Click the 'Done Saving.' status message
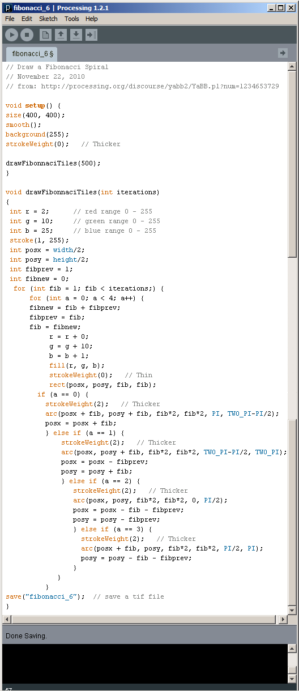299x691 pixels. [26, 636]
